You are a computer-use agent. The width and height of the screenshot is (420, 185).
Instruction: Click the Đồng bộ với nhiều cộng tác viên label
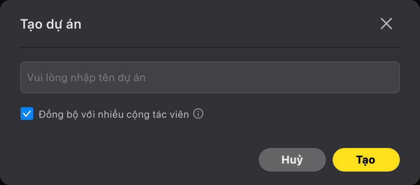click(113, 114)
